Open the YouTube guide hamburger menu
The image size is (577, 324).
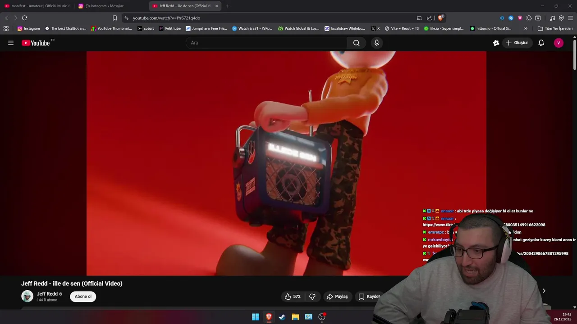(11, 43)
